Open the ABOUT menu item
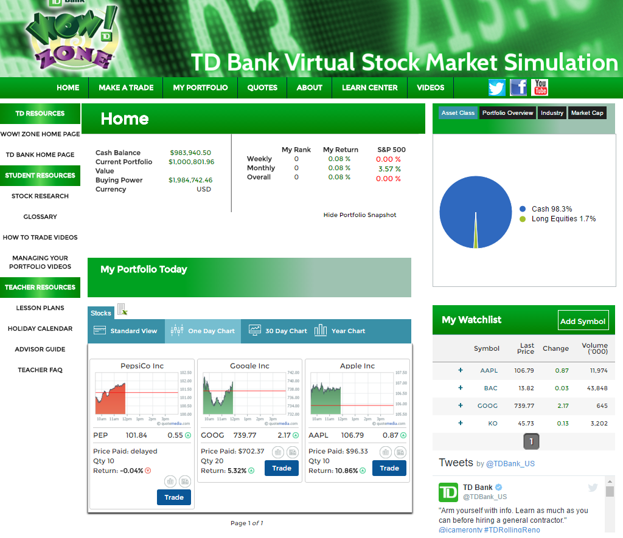This screenshot has height=538, width=623. tap(309, 88)
